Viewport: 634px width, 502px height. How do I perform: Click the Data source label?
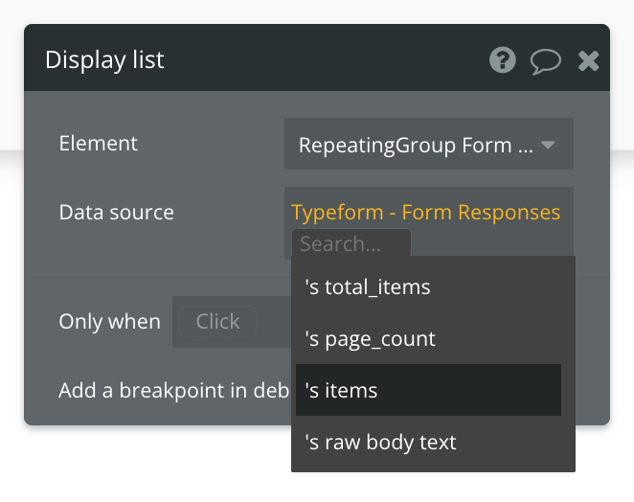tap(116, 212)
